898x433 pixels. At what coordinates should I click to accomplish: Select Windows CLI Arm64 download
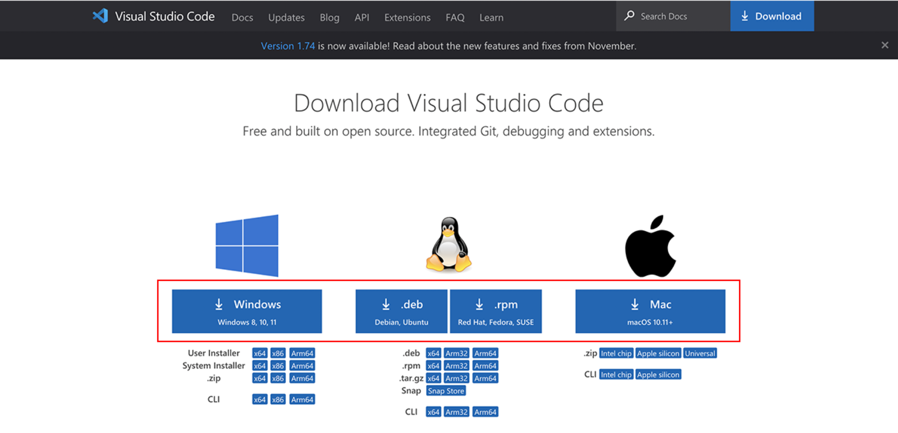click(302, 399)
